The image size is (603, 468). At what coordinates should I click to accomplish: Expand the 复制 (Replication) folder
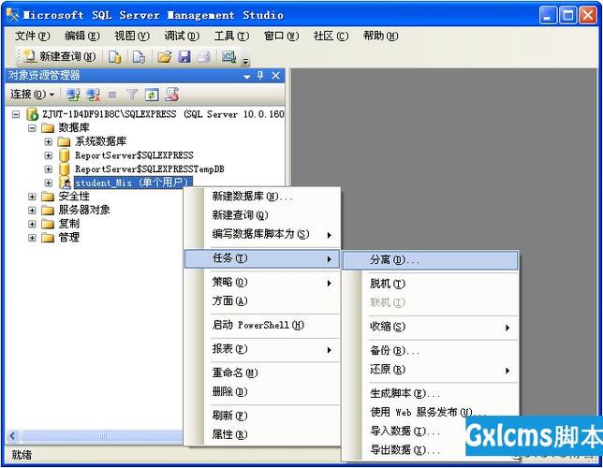pyautogui.click(x=32, y=225)
